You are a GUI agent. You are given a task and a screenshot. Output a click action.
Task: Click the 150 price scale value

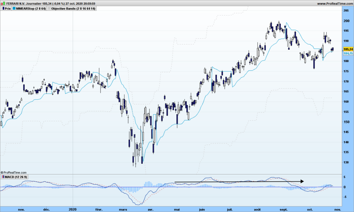coord(346,122)
